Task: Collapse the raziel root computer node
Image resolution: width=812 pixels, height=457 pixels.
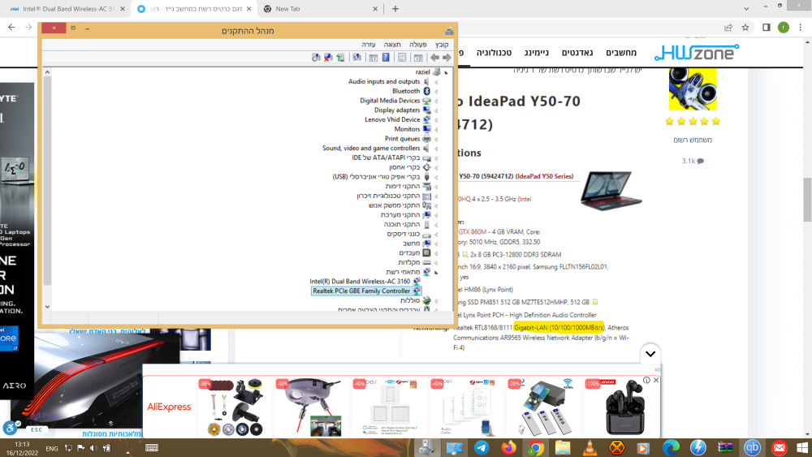Action: pos(446,72)
